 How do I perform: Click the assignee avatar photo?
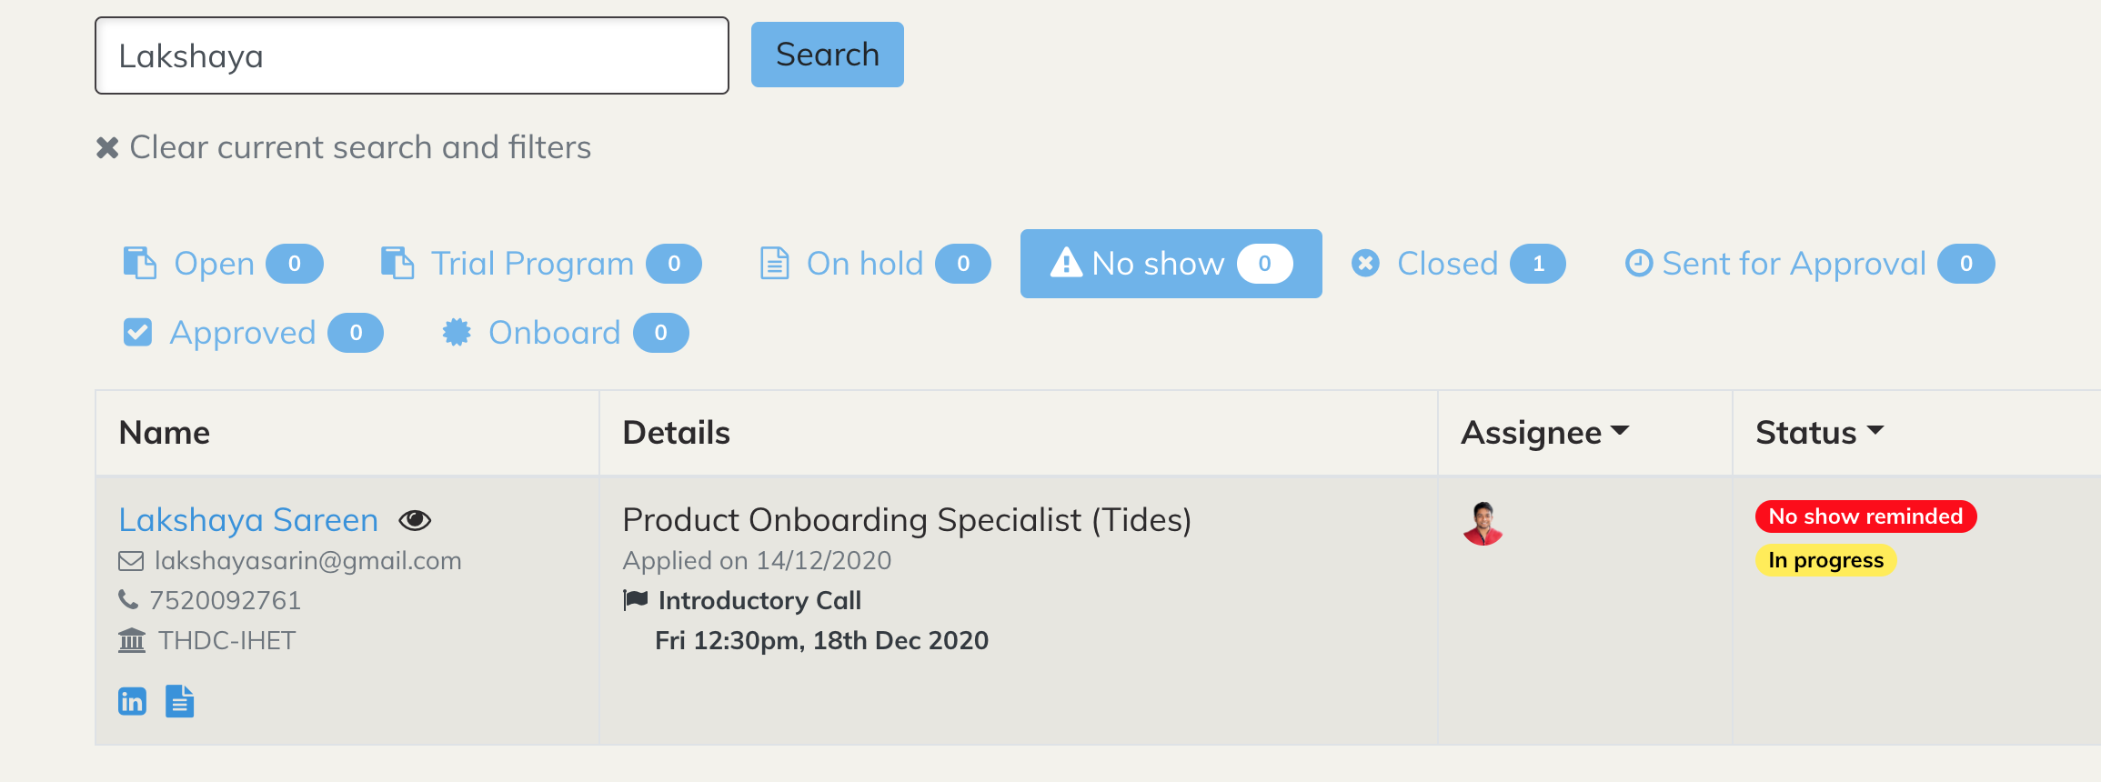tap(1483, 524)
